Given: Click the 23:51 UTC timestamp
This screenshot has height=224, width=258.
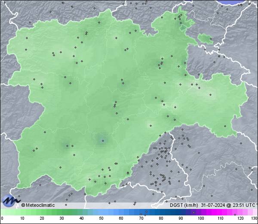Looking at the screenshot, I should [243, 205].
